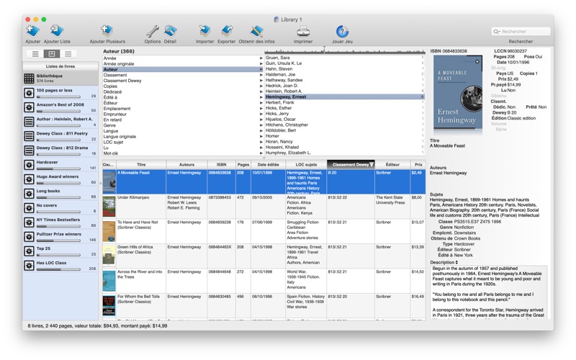Click the Ajouter Liste icon
576x360 pixels.
(57, 31)
